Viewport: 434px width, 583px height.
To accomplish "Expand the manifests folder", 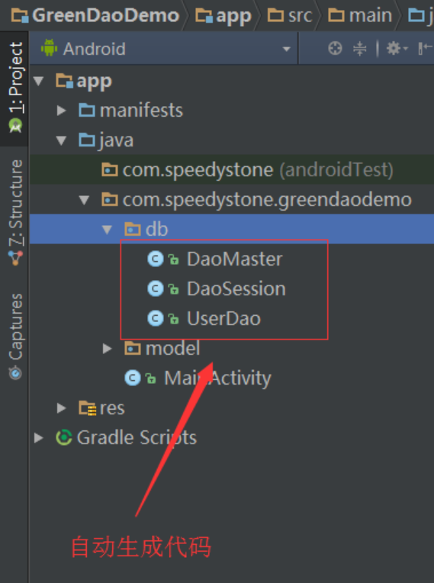I will (x=61, y=111).
